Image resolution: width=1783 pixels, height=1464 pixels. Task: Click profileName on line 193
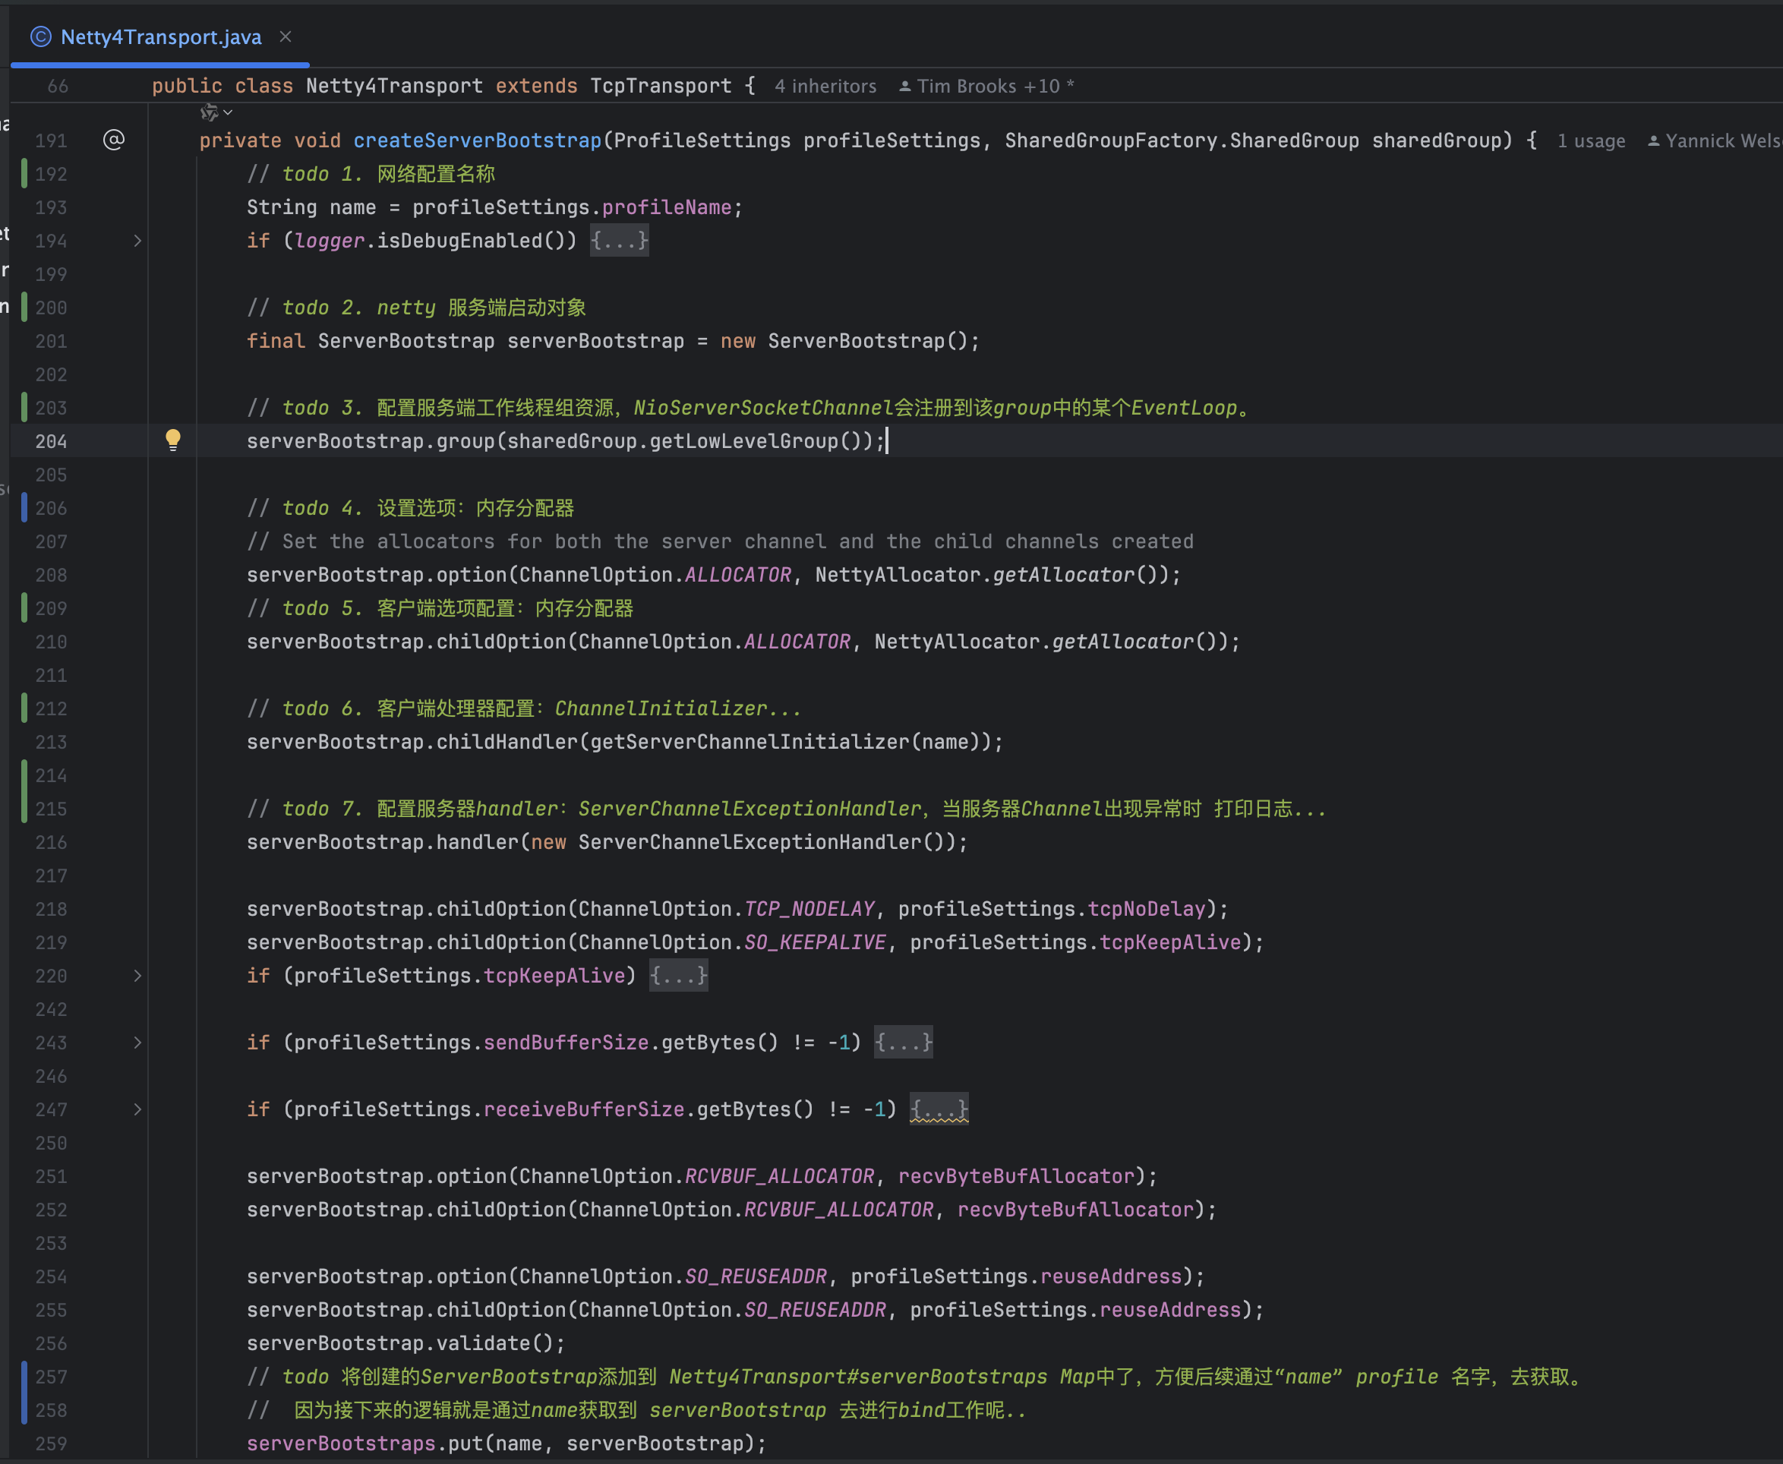click(x=666, y=207)
